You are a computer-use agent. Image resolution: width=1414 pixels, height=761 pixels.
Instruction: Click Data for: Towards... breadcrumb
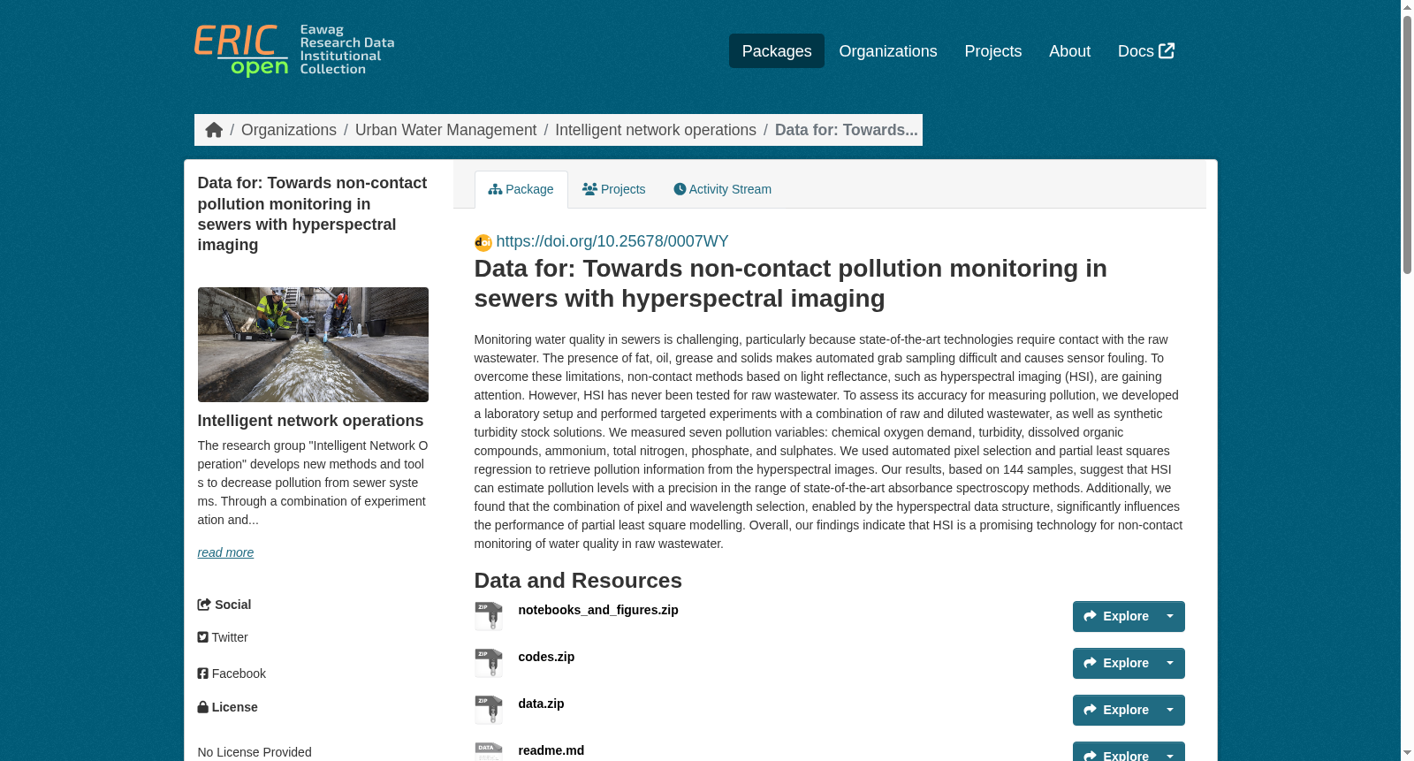847,130
